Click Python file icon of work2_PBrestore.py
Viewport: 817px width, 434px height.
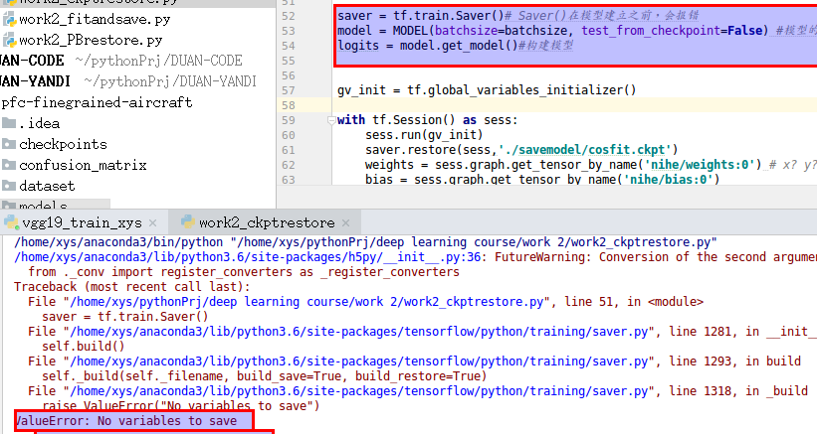9,40
